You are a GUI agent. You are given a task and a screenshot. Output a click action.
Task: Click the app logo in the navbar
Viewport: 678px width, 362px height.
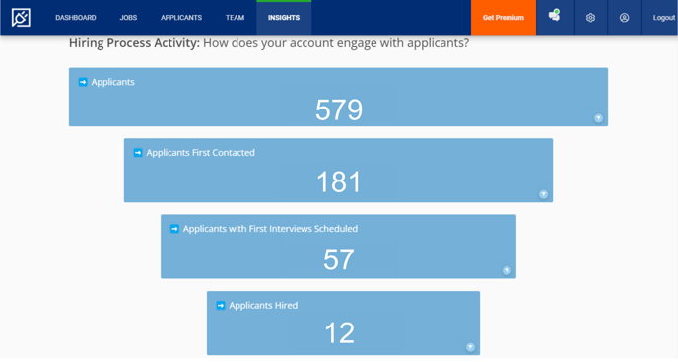(21, 18)
